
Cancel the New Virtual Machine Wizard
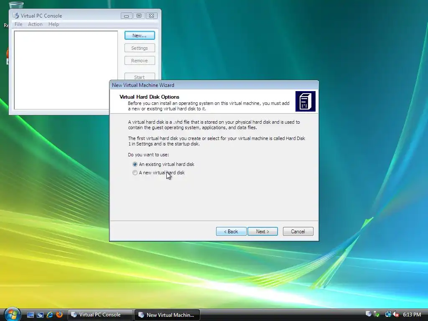[x=298, y=232]
